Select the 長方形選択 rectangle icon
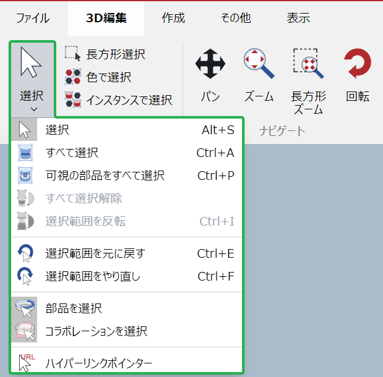 72,53
